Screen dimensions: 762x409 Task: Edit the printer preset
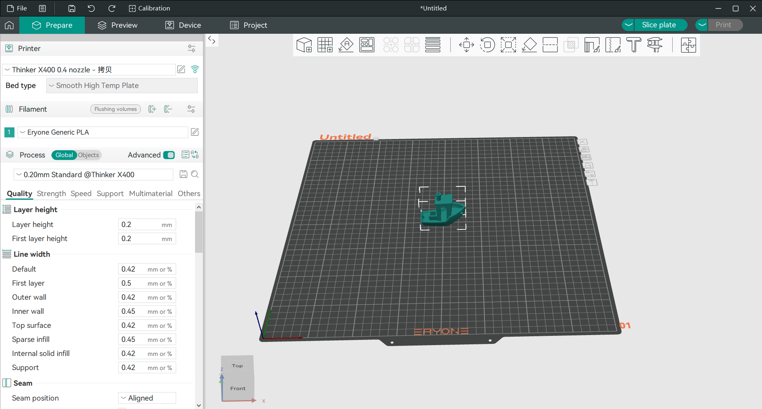[x=181, y=70]
